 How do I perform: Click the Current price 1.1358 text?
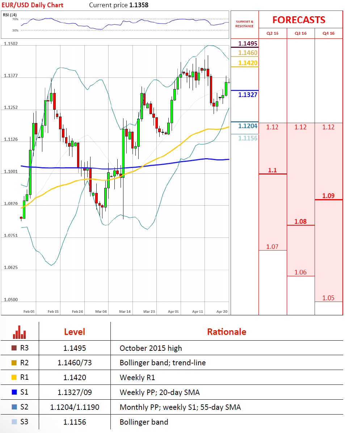point(119,5)
